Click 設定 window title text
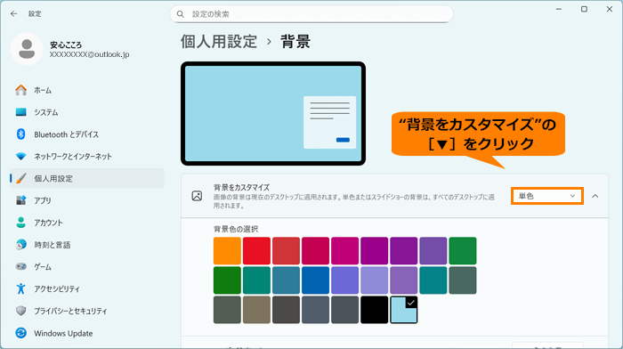 [x=35, y=14]
